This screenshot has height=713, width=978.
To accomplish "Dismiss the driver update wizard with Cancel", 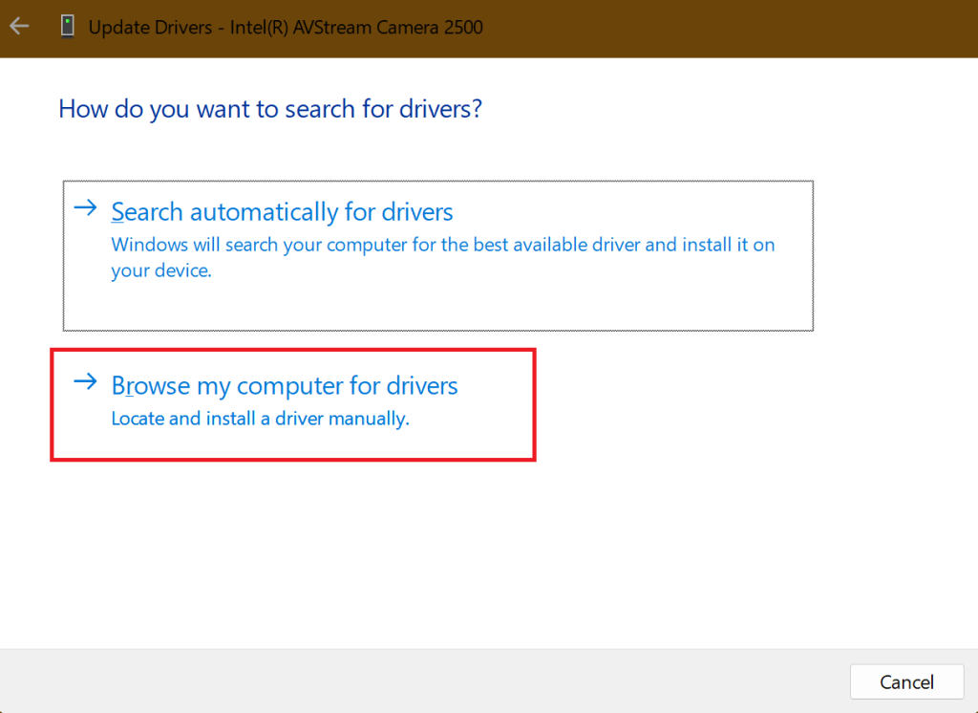I will (x=905, y=681).
